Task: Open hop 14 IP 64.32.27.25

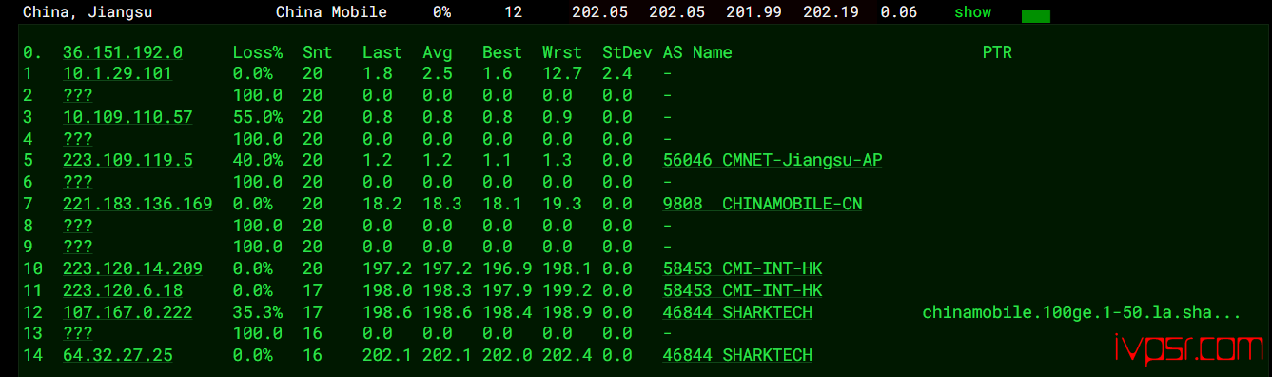Action: [118, 355]
